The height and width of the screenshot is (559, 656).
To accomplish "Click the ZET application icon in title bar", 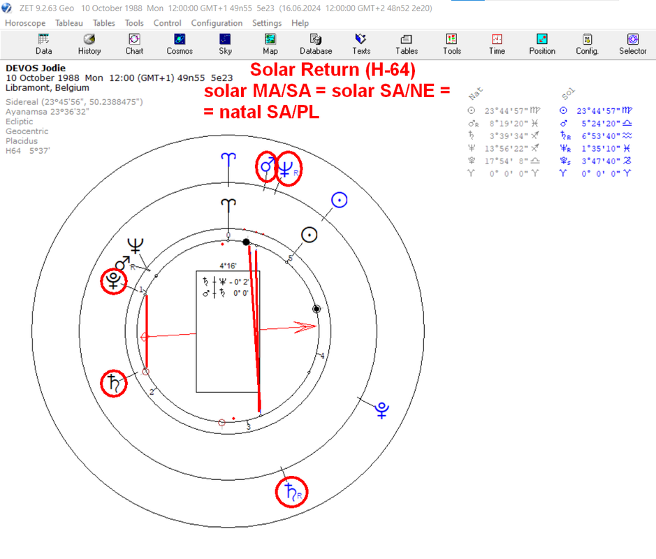I will [7, 8].
